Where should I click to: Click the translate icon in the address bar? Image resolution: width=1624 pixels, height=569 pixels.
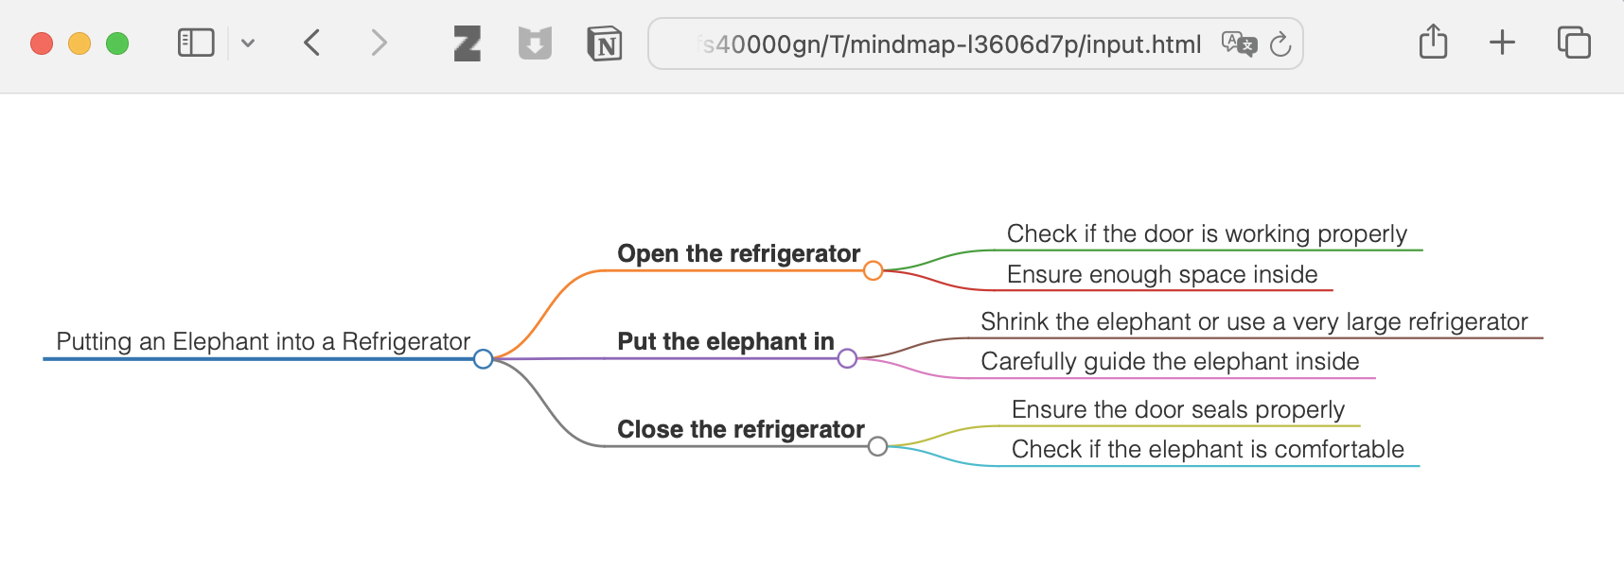pos(1241,43)
